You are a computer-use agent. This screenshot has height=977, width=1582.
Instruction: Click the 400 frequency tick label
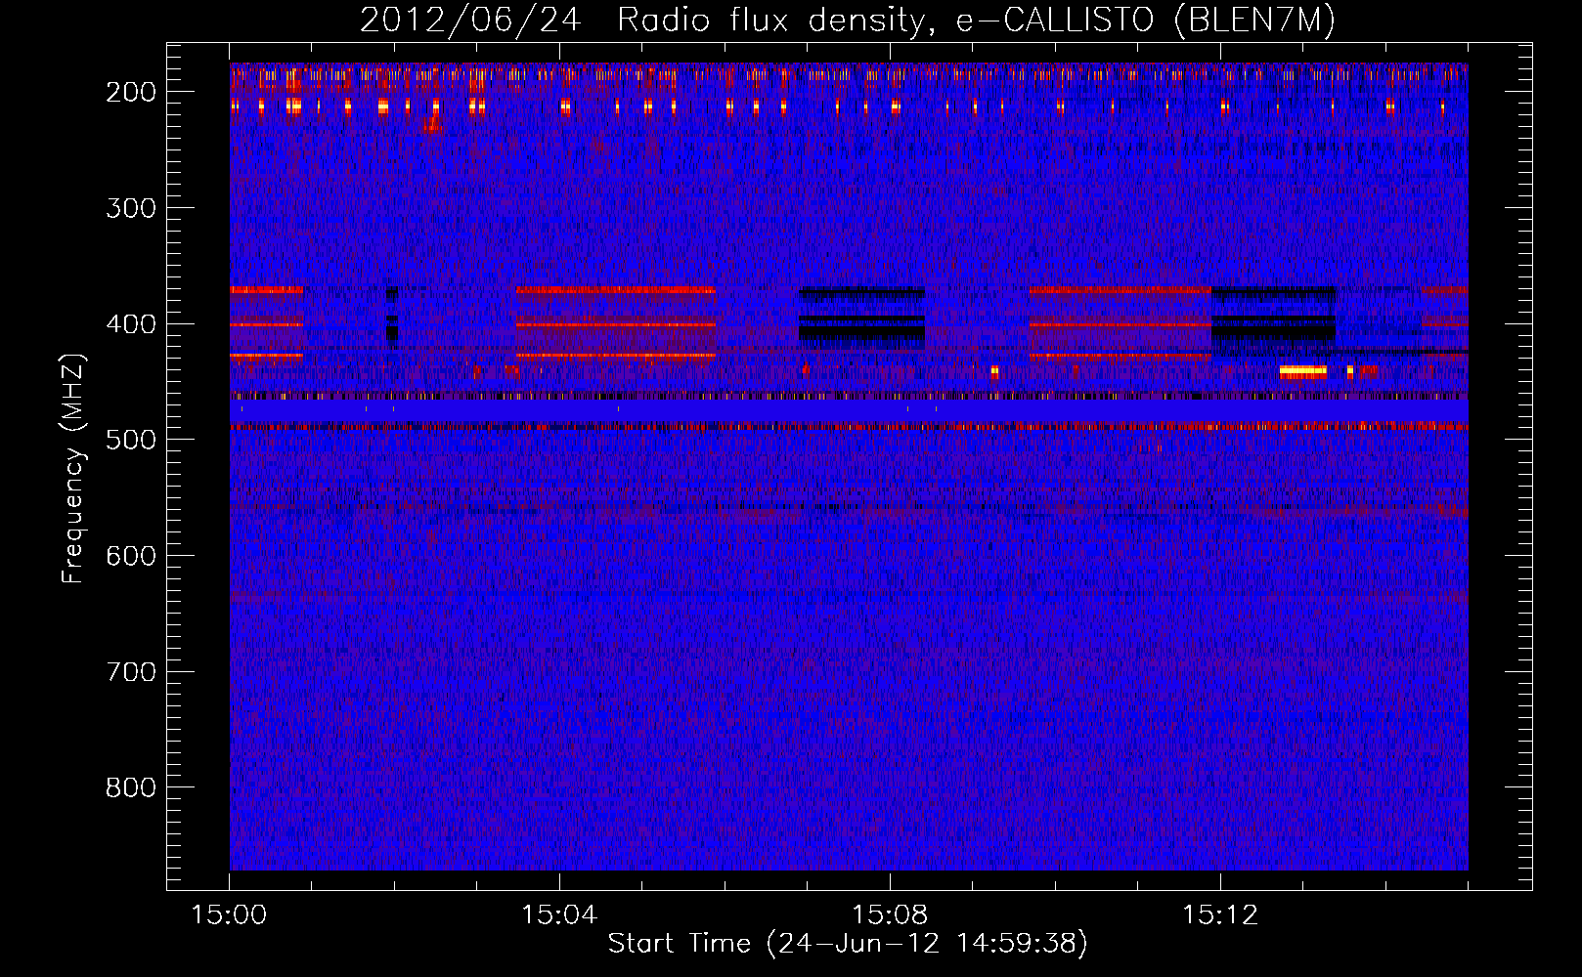(131, 324)
